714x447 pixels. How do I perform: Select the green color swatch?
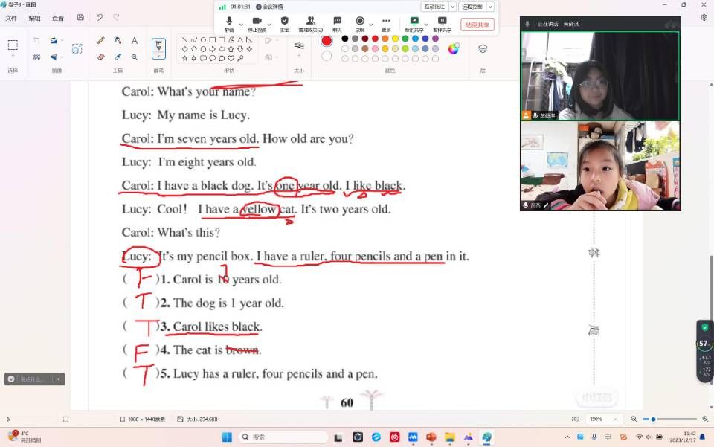[405, 39]
